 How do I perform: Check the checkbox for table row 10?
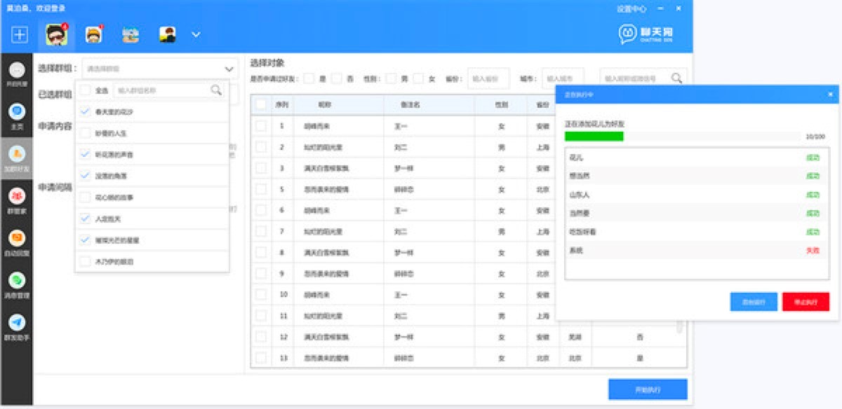pyautogui.click(x=261, y=294)
